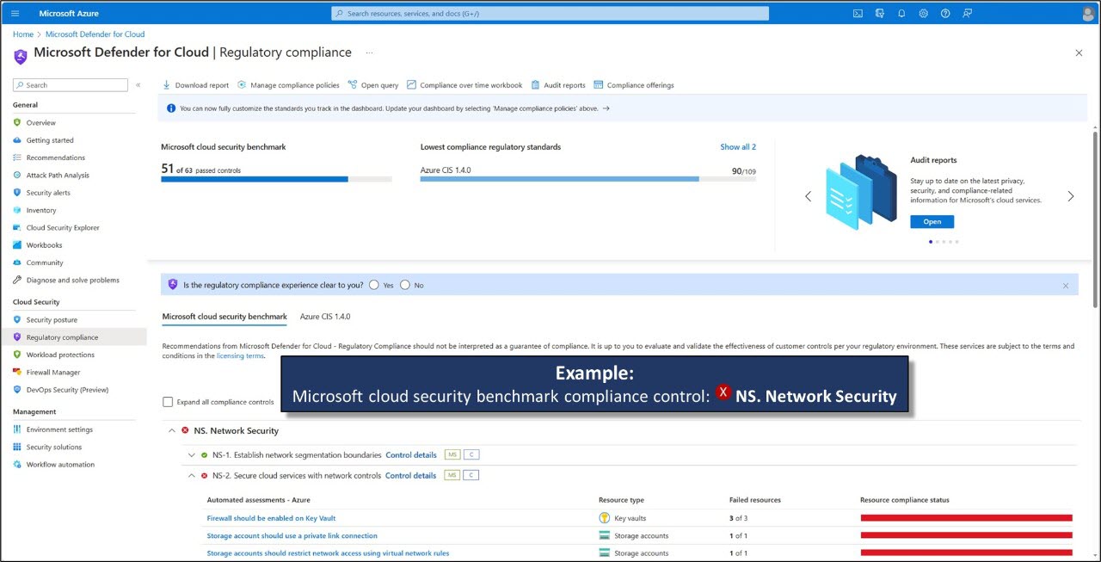The width and height of the screenshot is (1101, 562).
Task: Focus the top Azure search box
Action: 550,14
